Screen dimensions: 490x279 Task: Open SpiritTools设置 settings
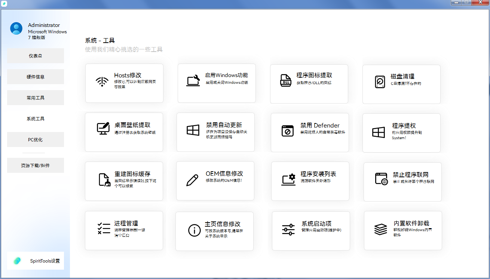click(36, 261)
